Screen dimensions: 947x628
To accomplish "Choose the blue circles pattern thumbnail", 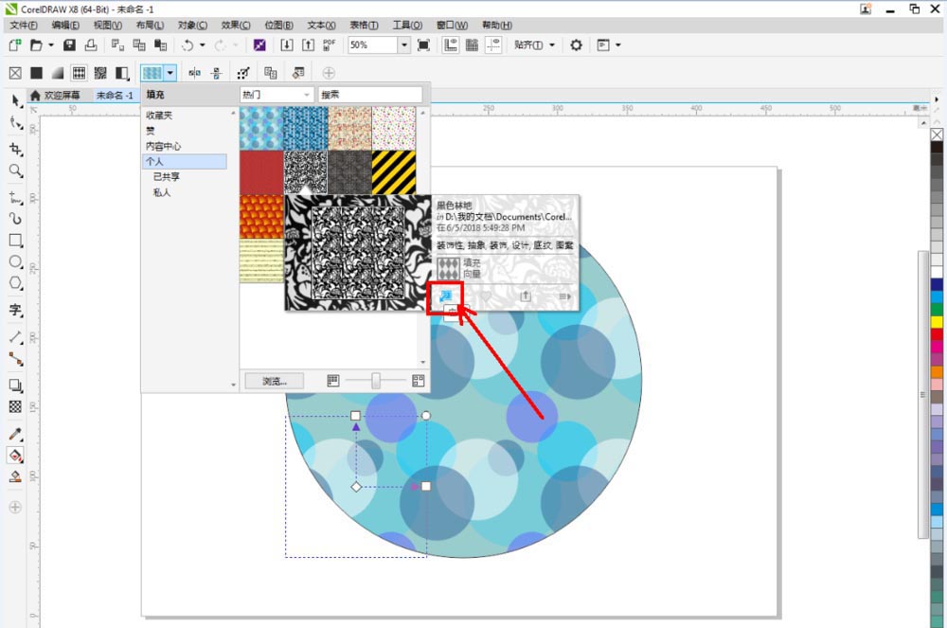I will click(261, 129).
